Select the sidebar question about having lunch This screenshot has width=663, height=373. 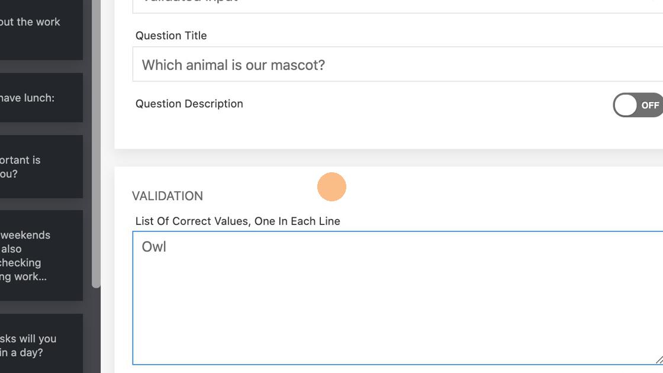click(36, 98)
